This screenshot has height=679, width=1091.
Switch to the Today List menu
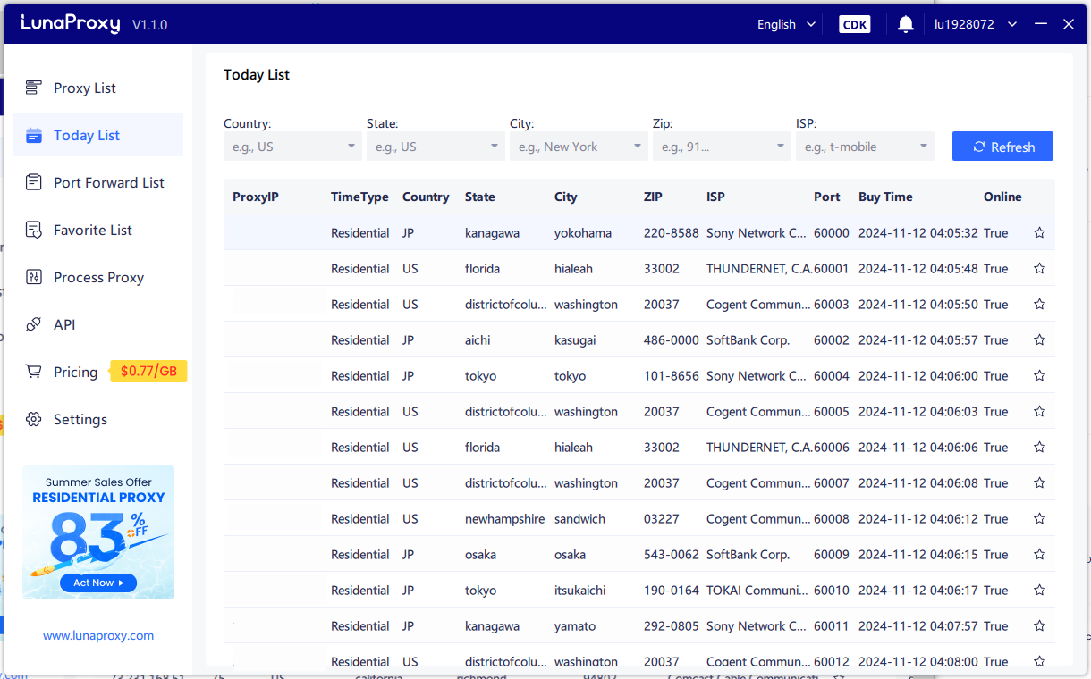(87, 135)
